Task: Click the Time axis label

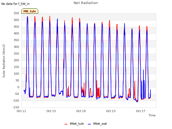Action: click(x=152, y=115)
